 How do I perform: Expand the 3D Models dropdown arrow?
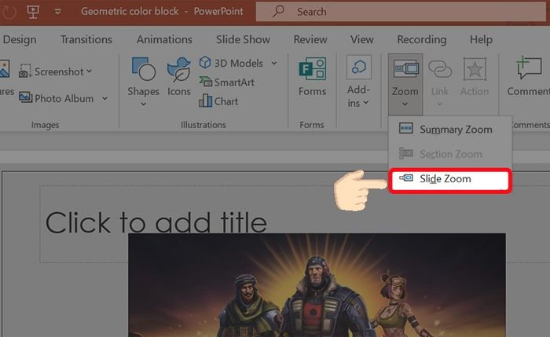point(274,63)
